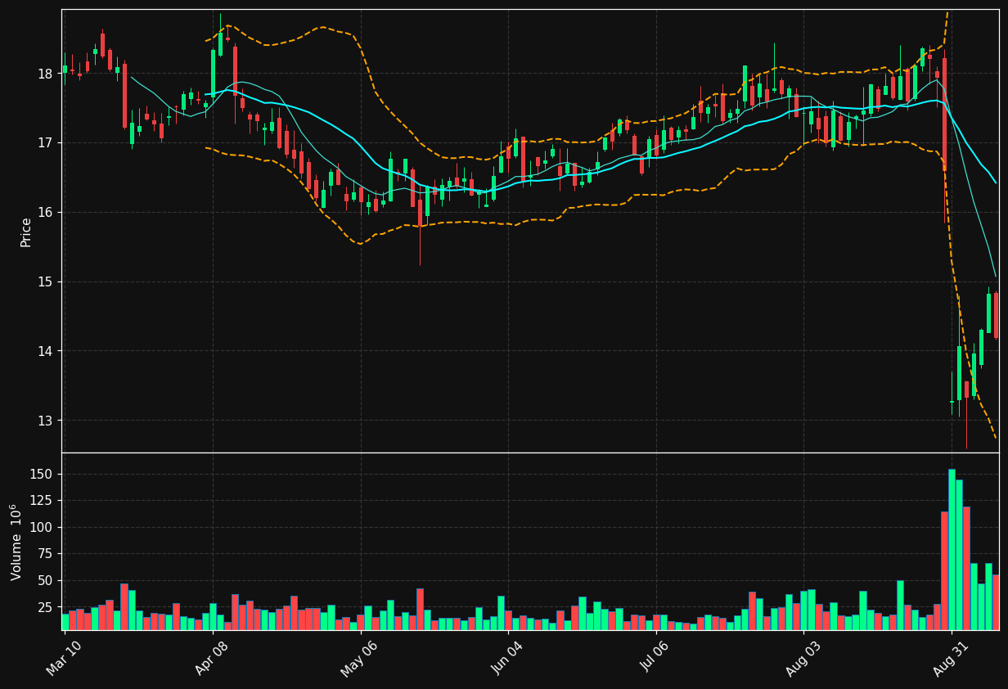Click the May 06 date label
The height and width of the screenshot is (689, 1008).
coord(359,658)
